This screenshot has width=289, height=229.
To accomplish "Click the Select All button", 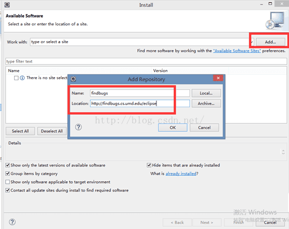I will tap(20, 131).
